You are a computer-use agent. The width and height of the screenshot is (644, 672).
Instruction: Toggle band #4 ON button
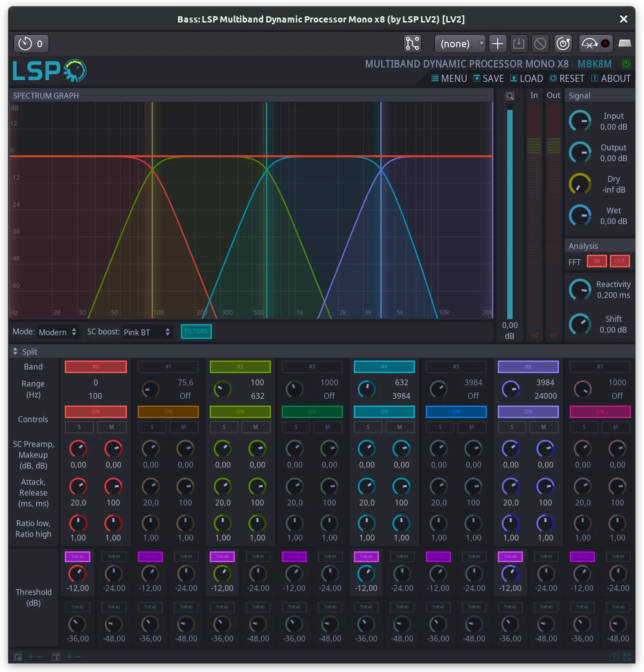click(x=384, y=412)
